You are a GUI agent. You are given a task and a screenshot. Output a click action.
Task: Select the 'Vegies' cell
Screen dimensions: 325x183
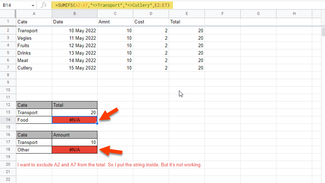click(x=34, y=38)
